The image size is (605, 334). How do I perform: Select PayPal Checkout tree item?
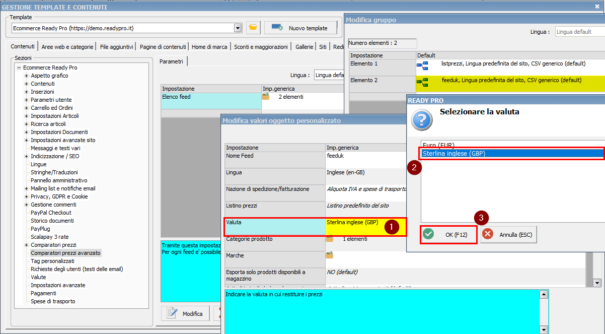pyautogui.click(x=51, y=213)
